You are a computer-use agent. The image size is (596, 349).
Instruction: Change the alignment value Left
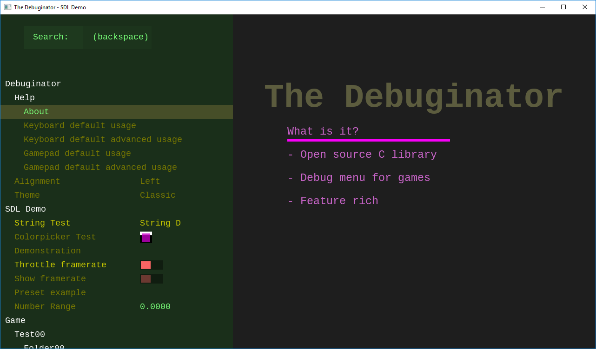pyautogui.click(x=150, y=181)
